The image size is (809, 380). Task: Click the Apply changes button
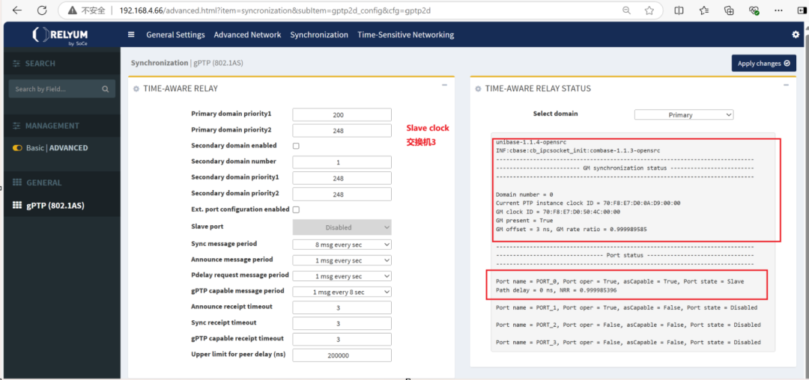(763, 64)
